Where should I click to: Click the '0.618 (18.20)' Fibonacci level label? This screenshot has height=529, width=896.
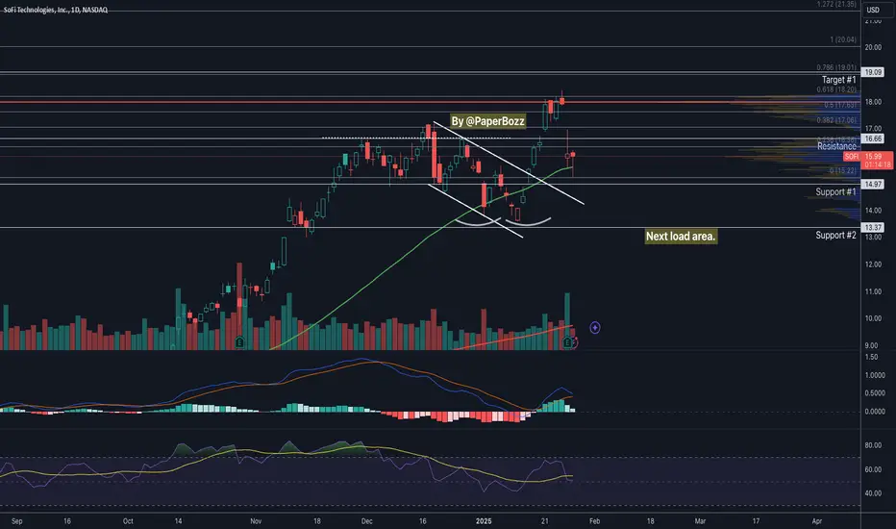[836, 89]
